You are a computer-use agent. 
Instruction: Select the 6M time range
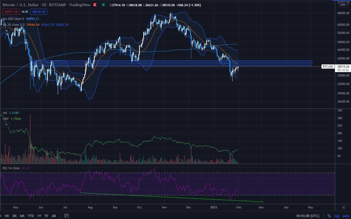[x=22, y=216]
